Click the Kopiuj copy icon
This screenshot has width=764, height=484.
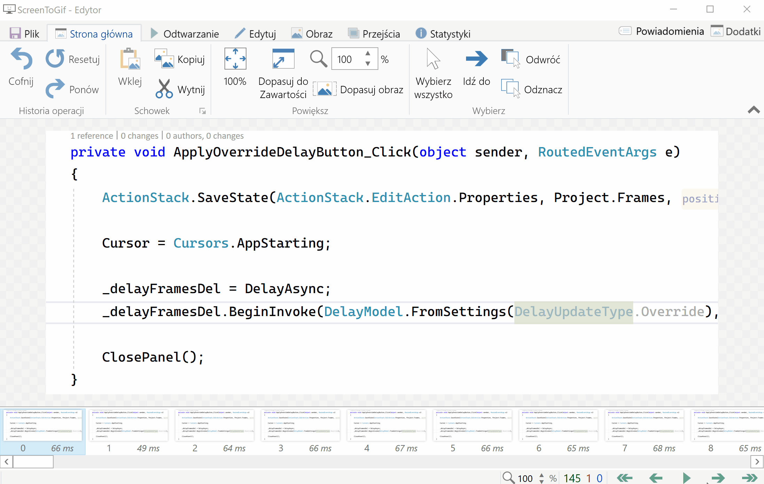click(164, 59)
